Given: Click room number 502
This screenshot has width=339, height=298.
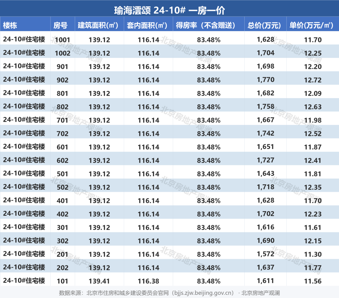Looking at the screenshot, I should [x=63, y=187].
